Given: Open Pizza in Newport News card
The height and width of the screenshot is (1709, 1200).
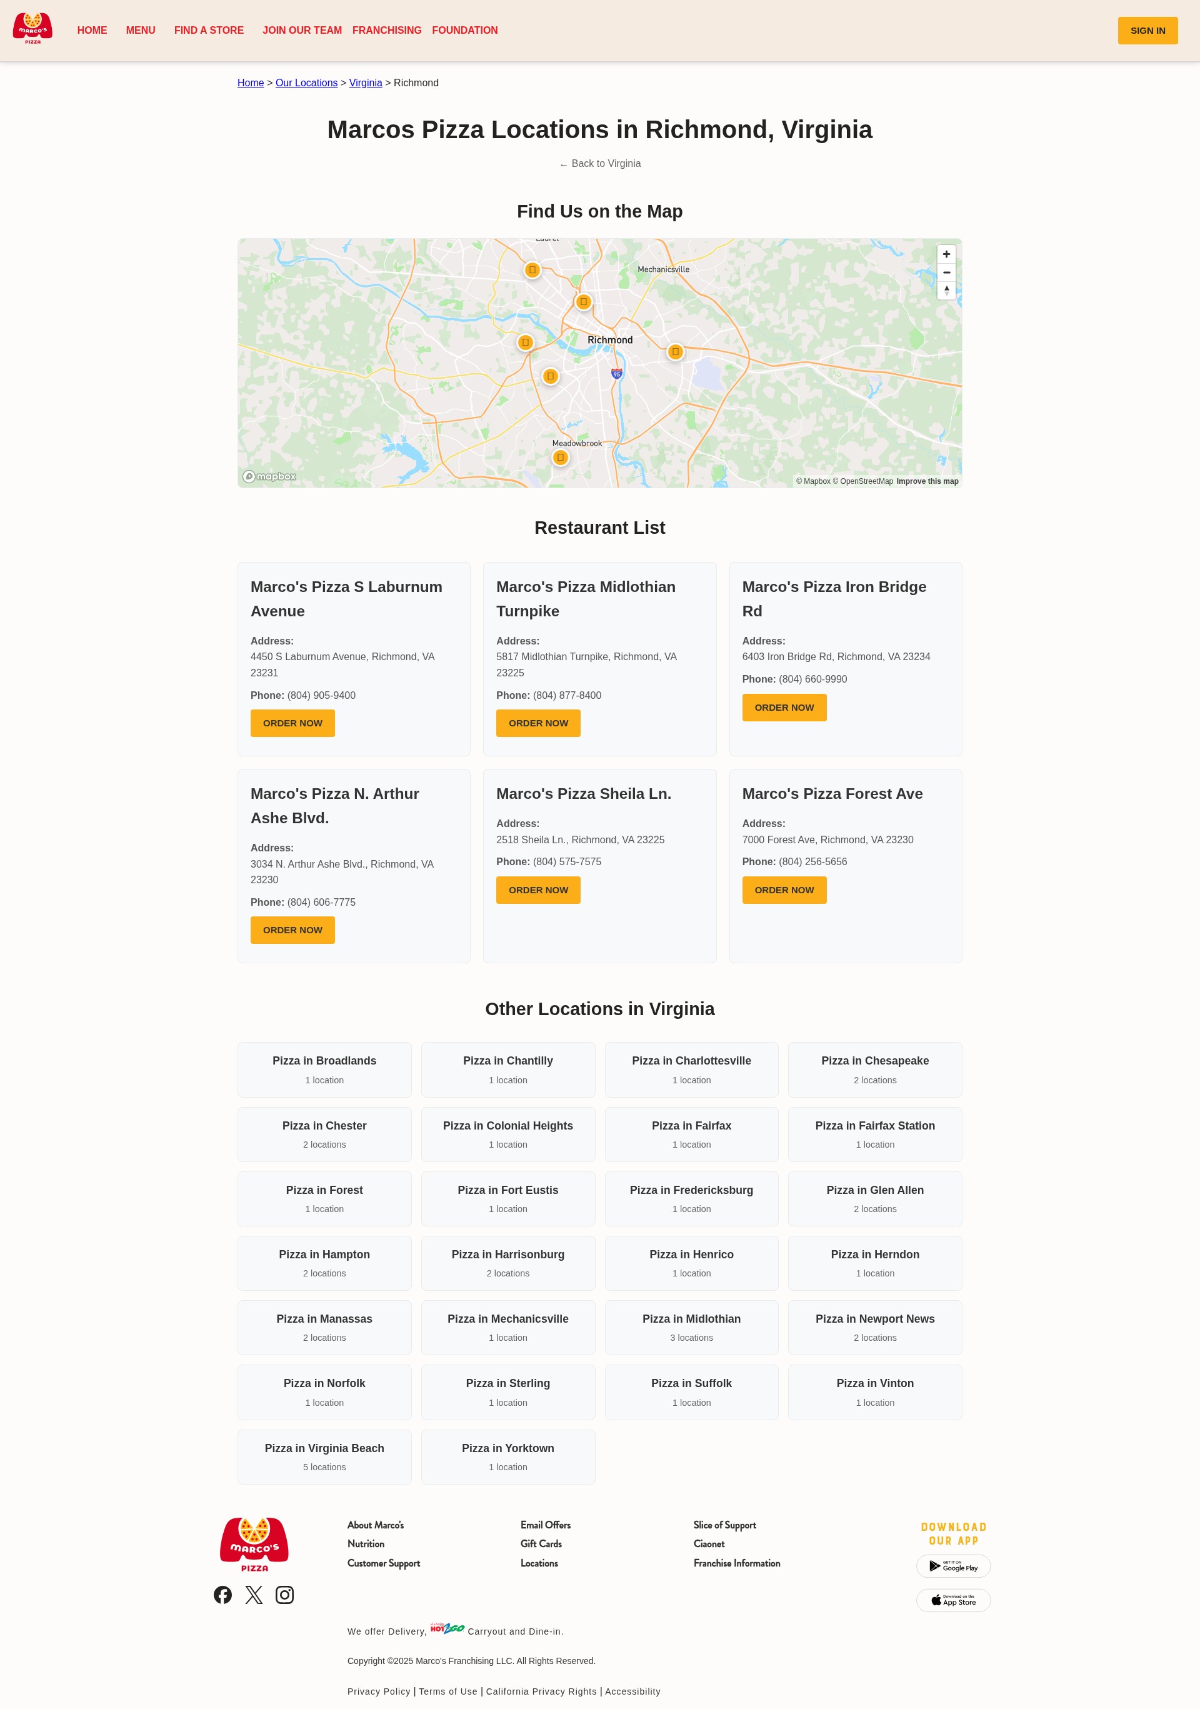Looking at the screenshot, I should tap(876, 1328).
